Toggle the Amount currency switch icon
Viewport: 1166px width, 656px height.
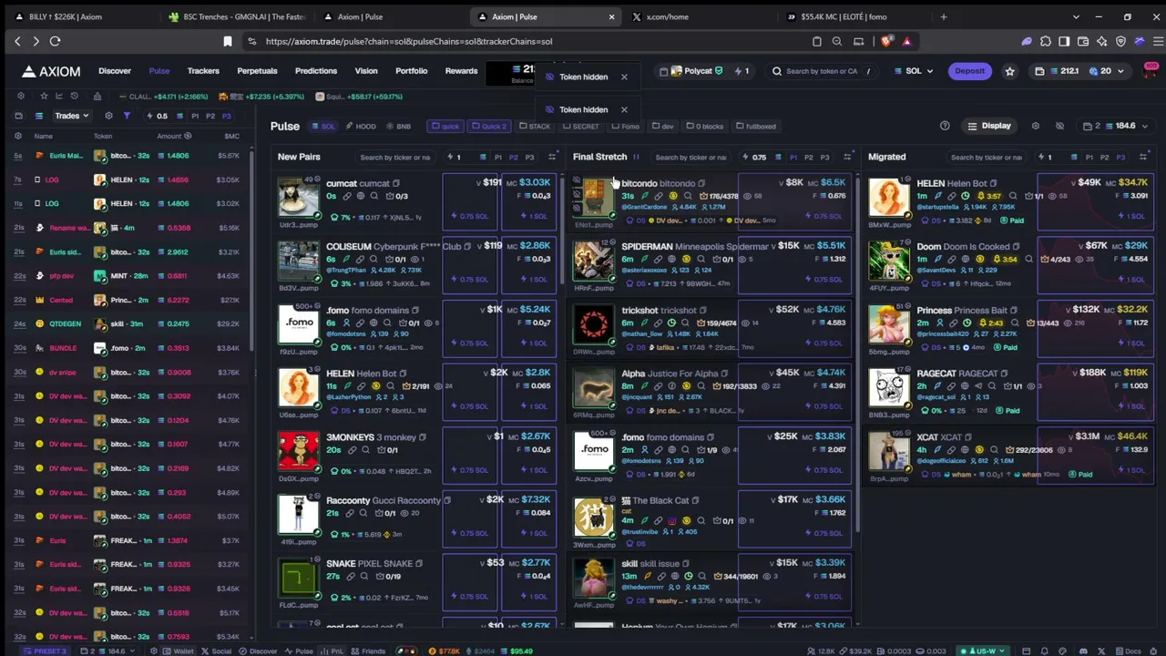tap(188, 136)
